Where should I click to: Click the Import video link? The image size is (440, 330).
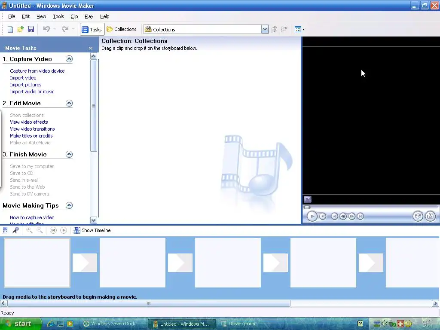point(23,78)
